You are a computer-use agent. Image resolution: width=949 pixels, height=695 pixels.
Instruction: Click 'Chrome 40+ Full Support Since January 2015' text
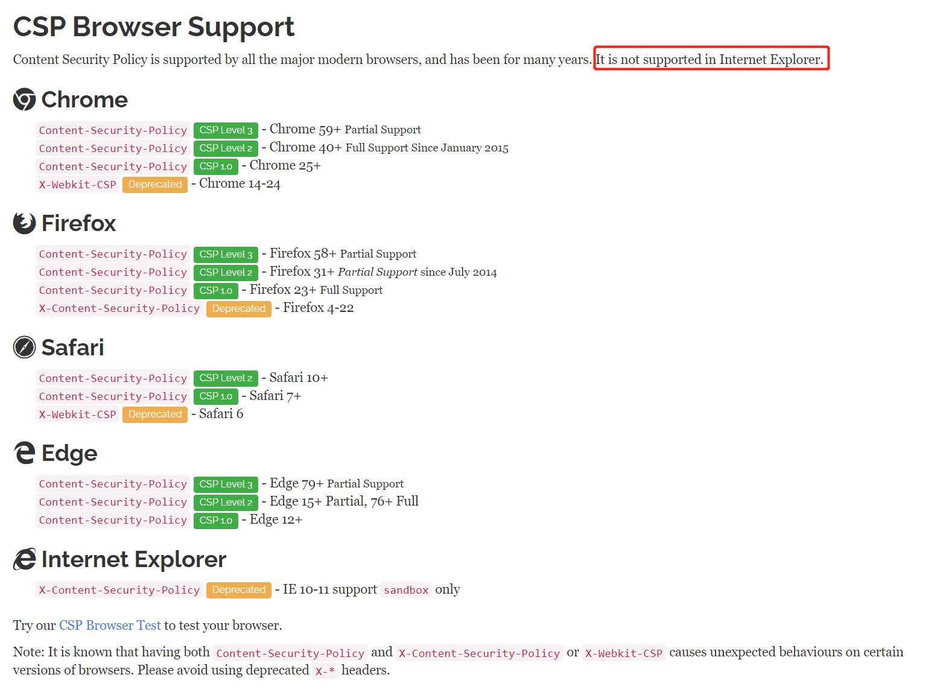[x=389, y=148]
